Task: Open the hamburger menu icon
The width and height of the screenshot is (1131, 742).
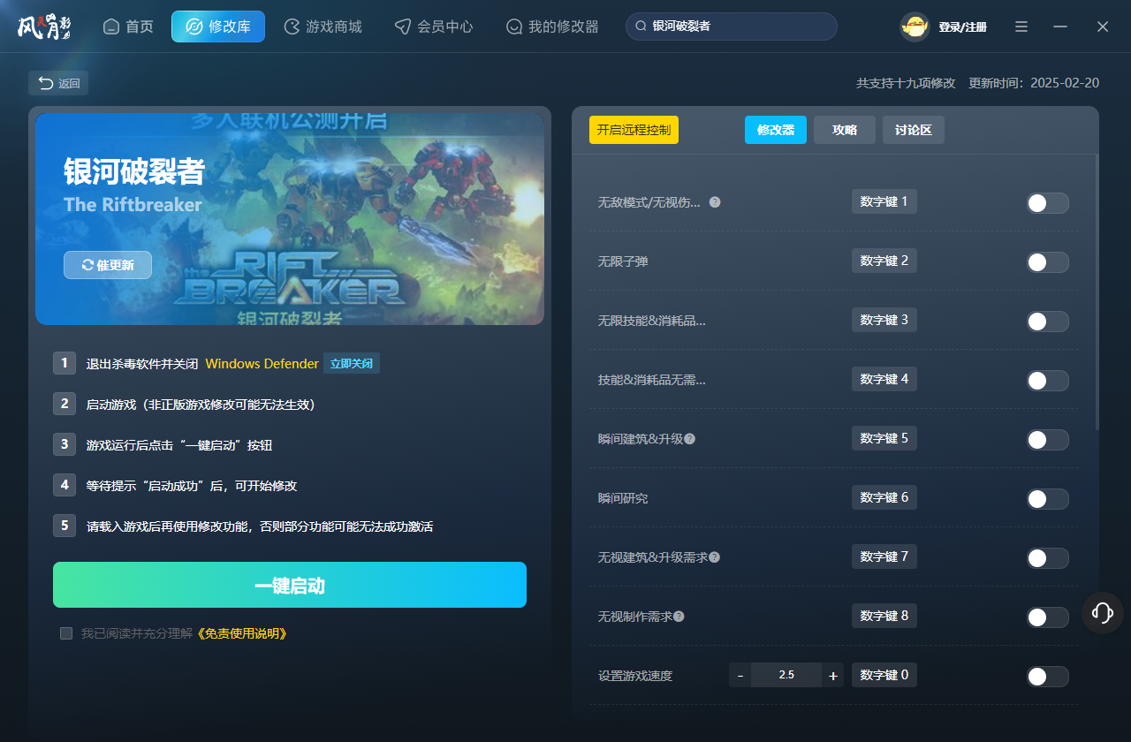Action: [1021, 26]
